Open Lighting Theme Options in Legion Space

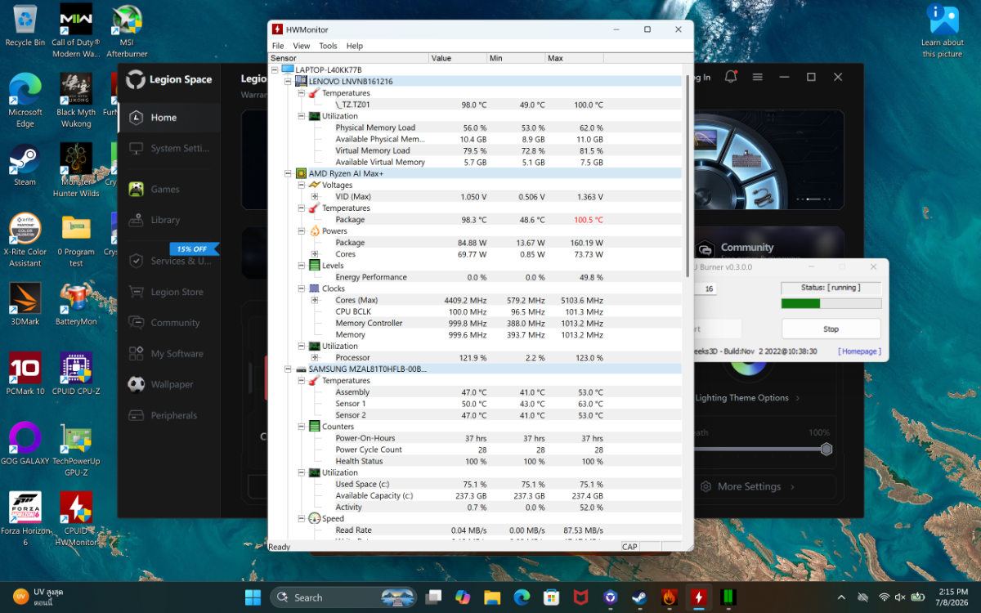(x=747, y=398)
